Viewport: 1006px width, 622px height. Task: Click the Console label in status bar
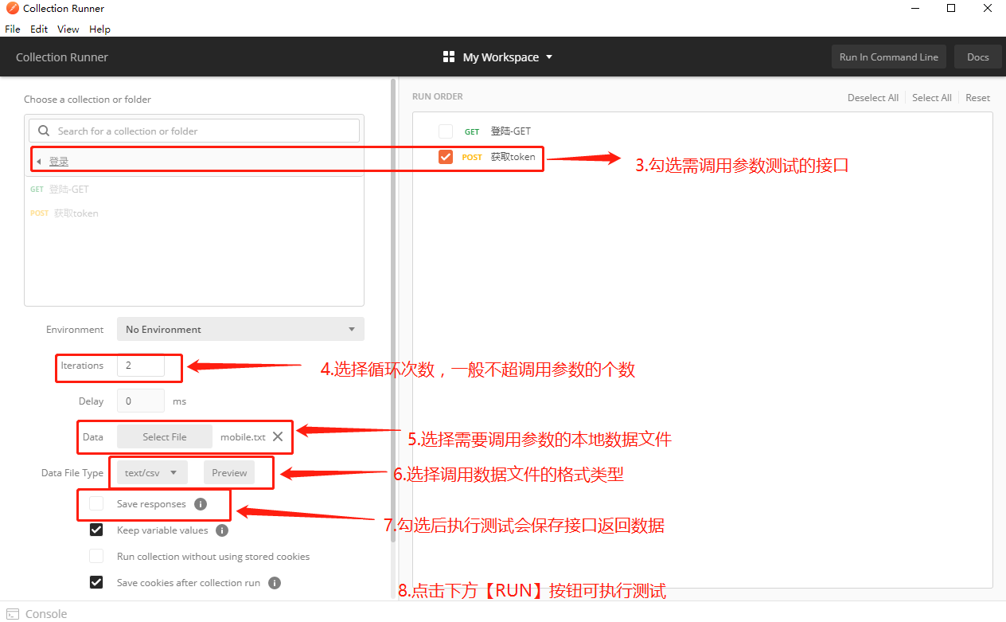click(x=46, y=614)
